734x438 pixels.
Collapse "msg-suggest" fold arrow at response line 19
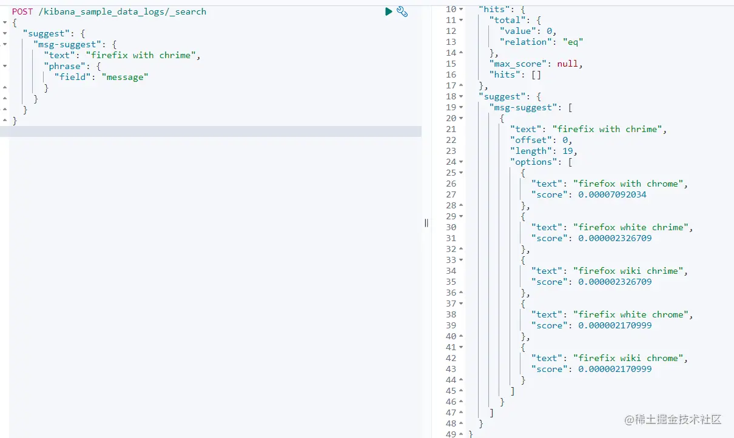pyautogui.click(x=462, y=107)
